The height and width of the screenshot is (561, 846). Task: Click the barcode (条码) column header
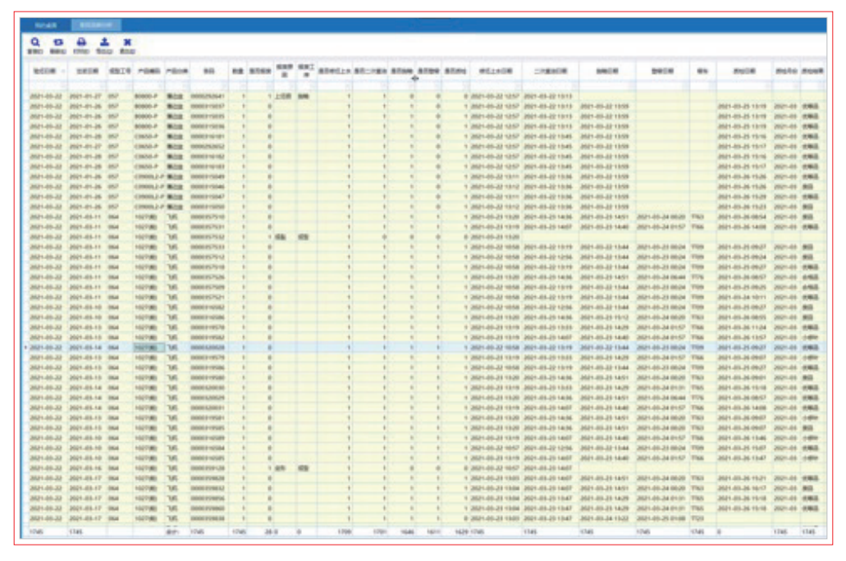click(208, 71)
